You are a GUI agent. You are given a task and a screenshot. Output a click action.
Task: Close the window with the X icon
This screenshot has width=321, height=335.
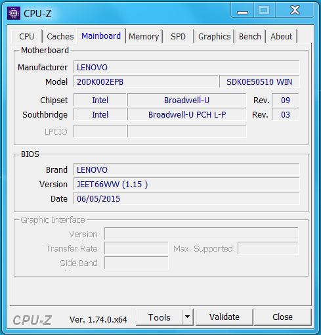pyautogui.click(x=295, y=10)
